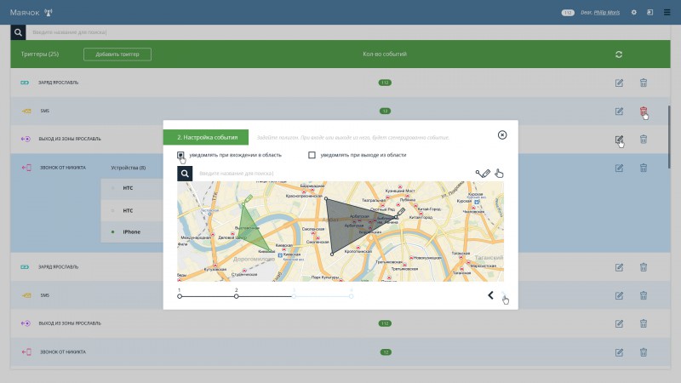Delete the upper ВЫХОД ИЗ ЗОНЫ ЯРОСЛАВЛЬ trigger
This screenshot has width=681, height=383.
click(x=644, y=139)
